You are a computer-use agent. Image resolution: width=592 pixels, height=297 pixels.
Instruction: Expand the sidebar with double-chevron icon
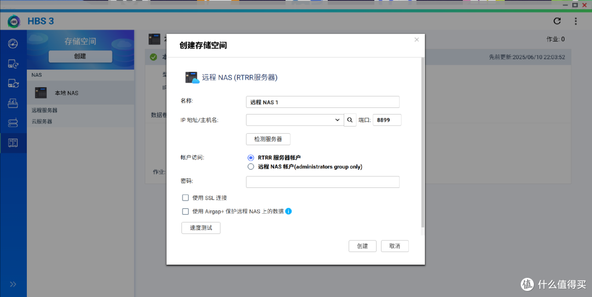[13, 284]
